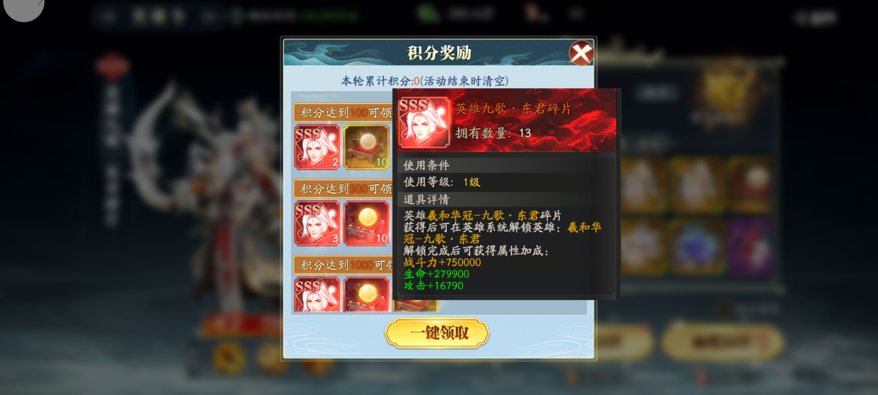The image size is (878, 395).
Task: Click the 战斗力+750000 bonus line
Action: click(442, 262)
